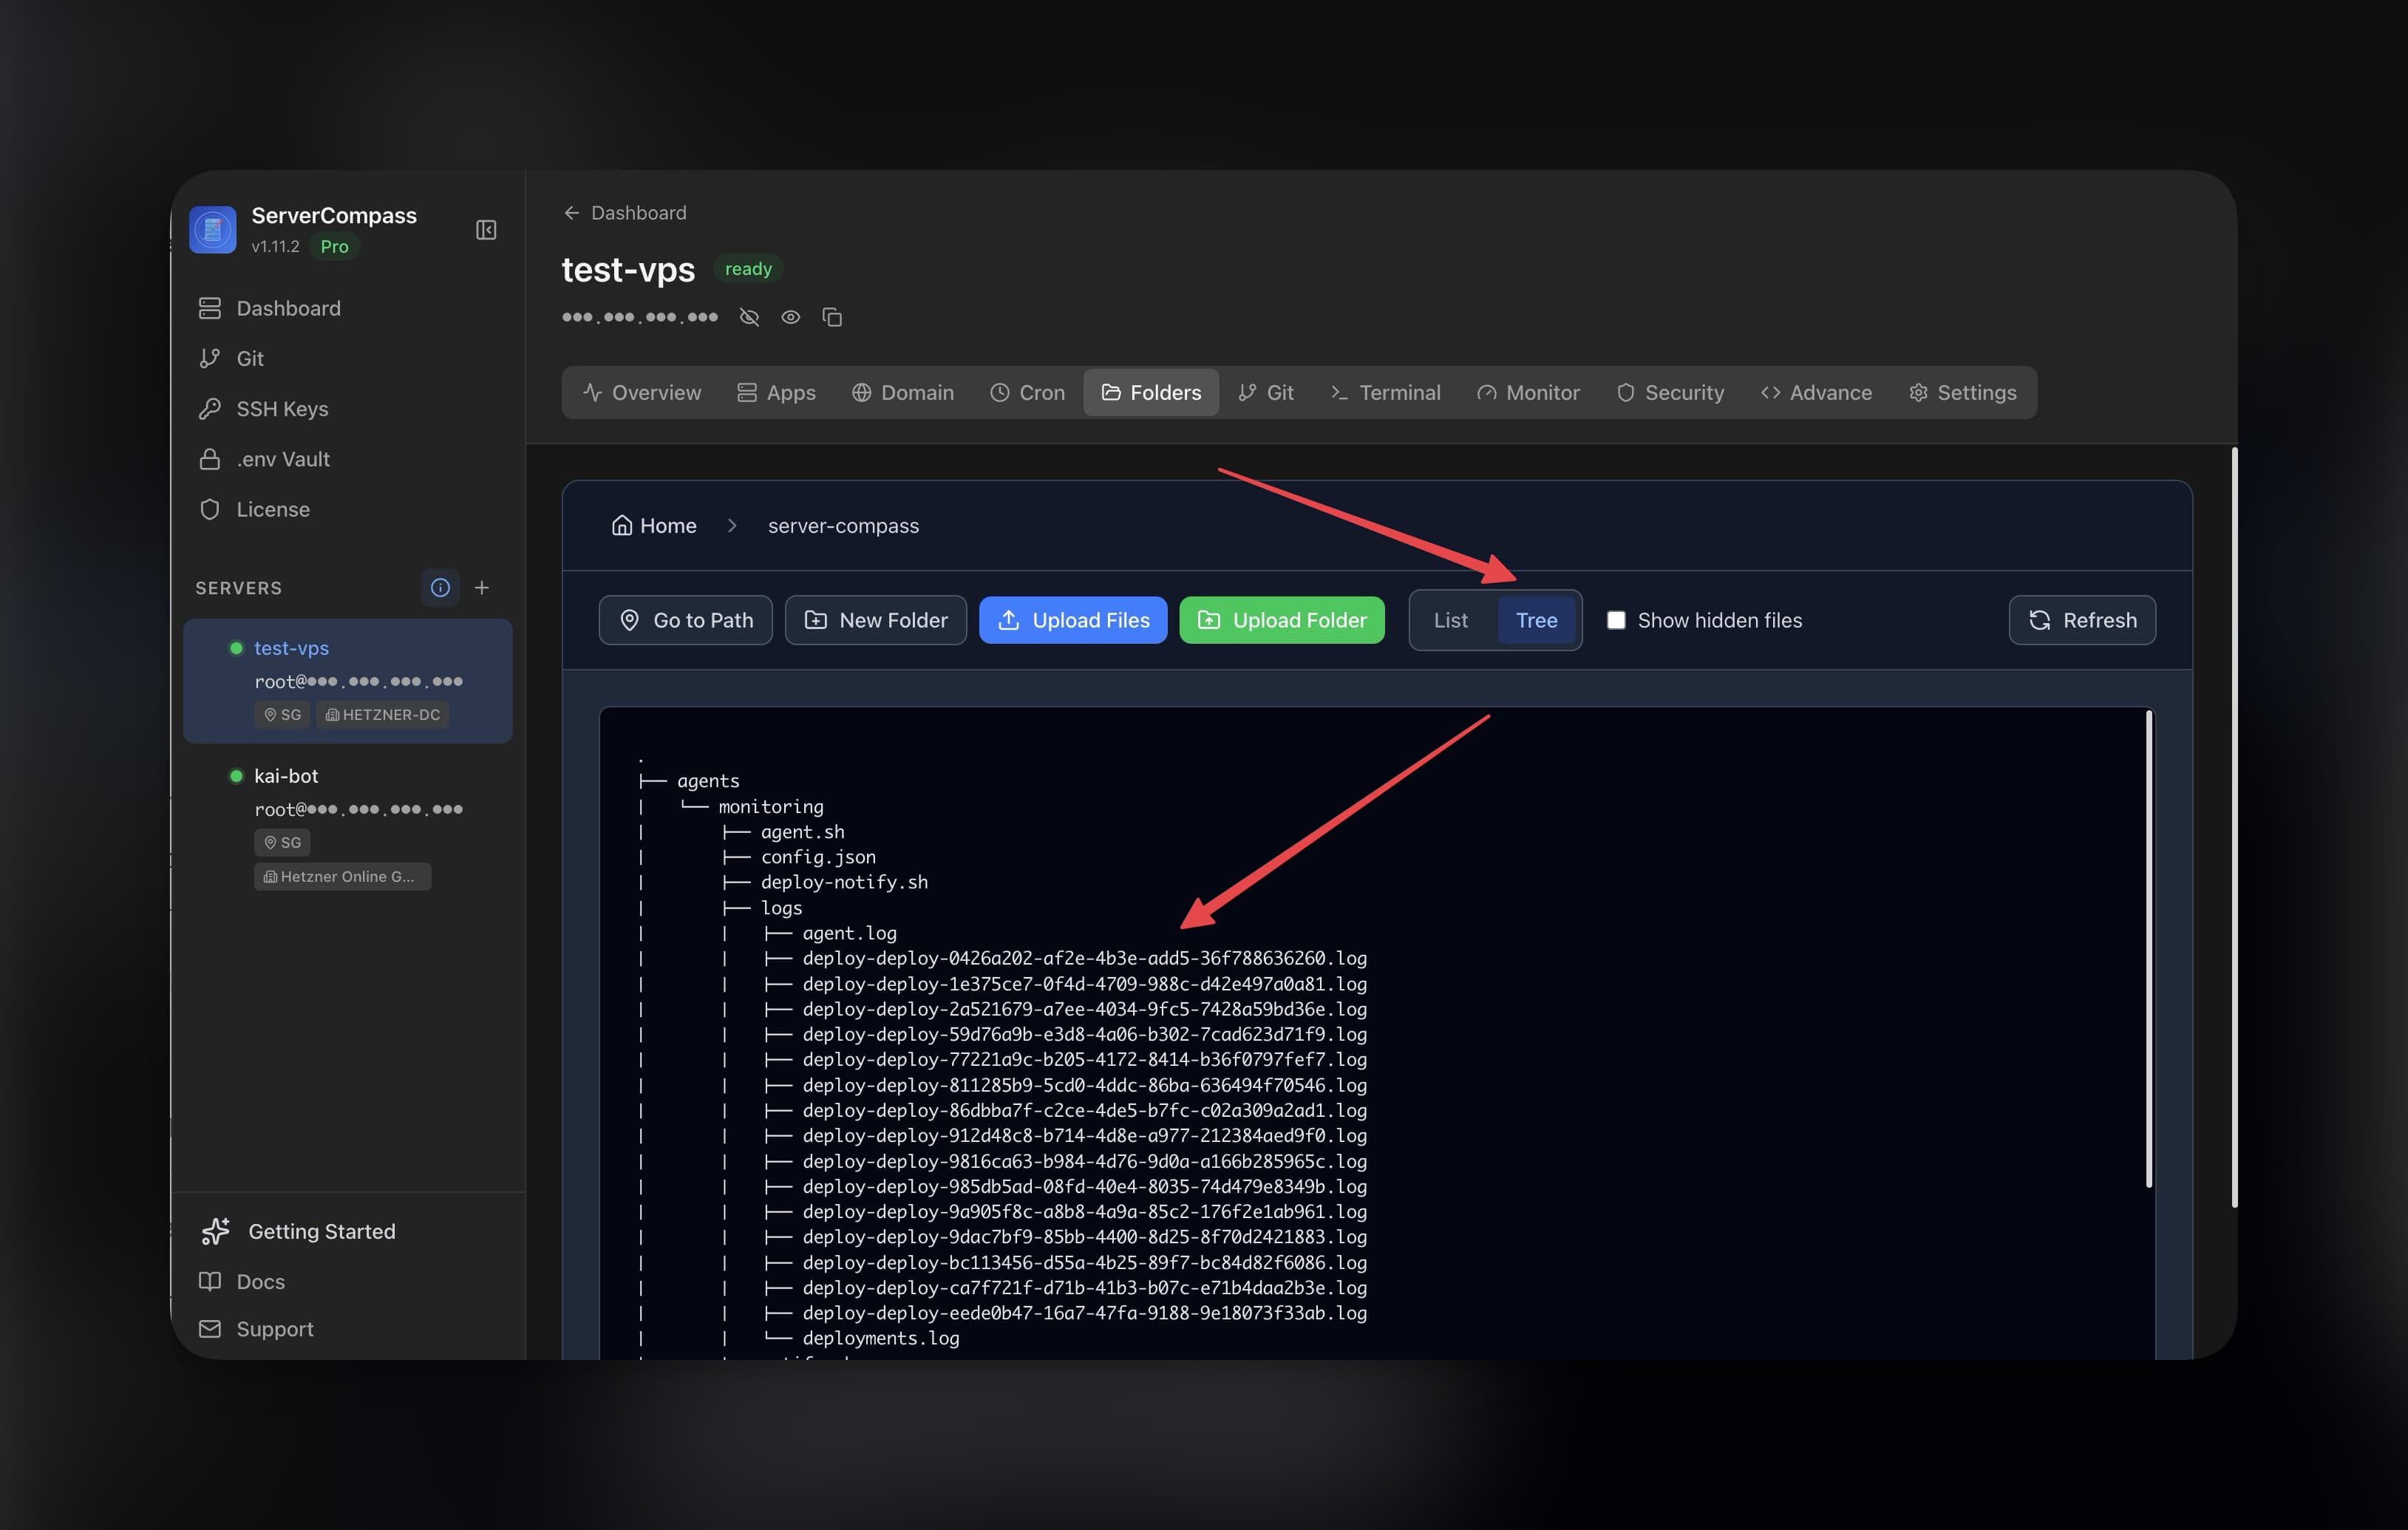Open the Advance tab
This screenshot has width=2408, height=1530.
[1816, 393]
